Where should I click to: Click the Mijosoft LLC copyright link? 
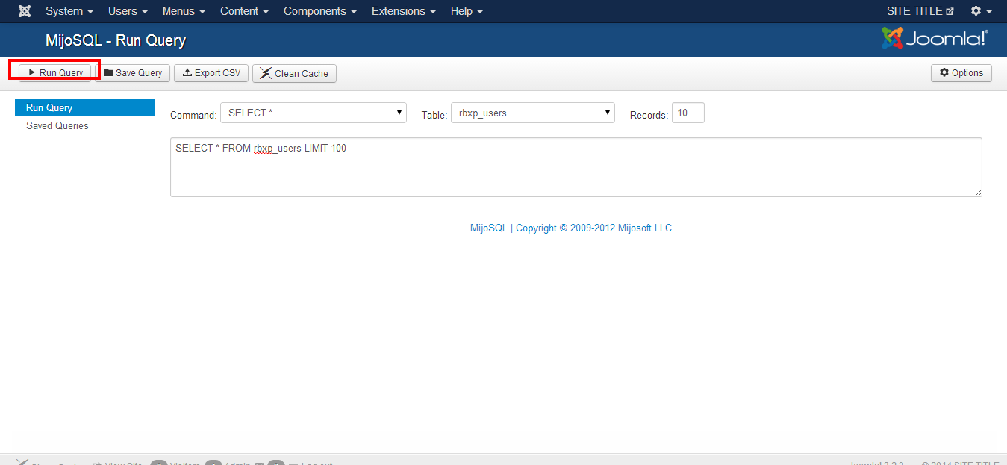[593, 228]
